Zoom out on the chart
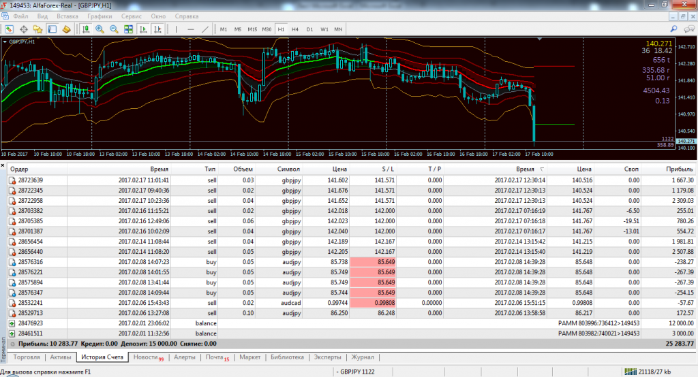This screenshot has height=377, width=698. click(x=114, y=29)
